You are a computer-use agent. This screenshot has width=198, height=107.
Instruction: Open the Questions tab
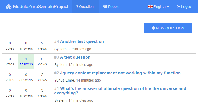point(86,7)
